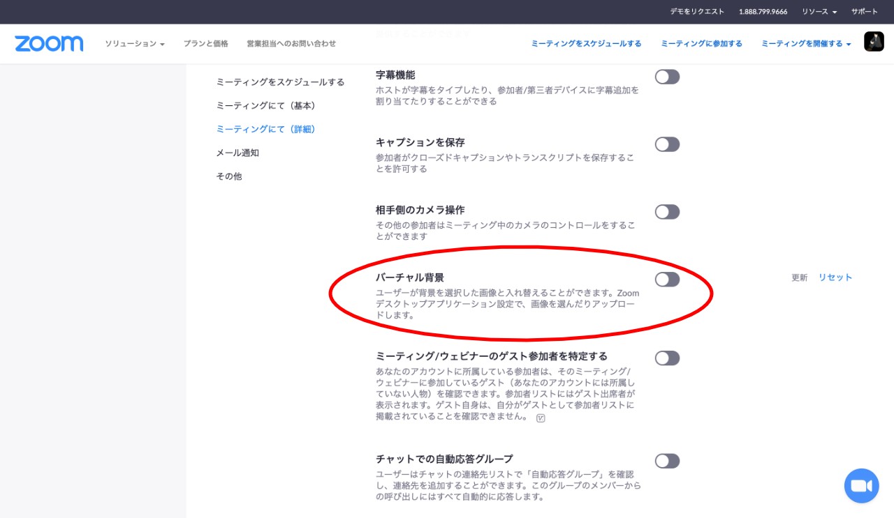Viewport: 894px width, 518px height.
Task: Expand the ソリューション dropdown menu
Action: click(x=135, y=43)
